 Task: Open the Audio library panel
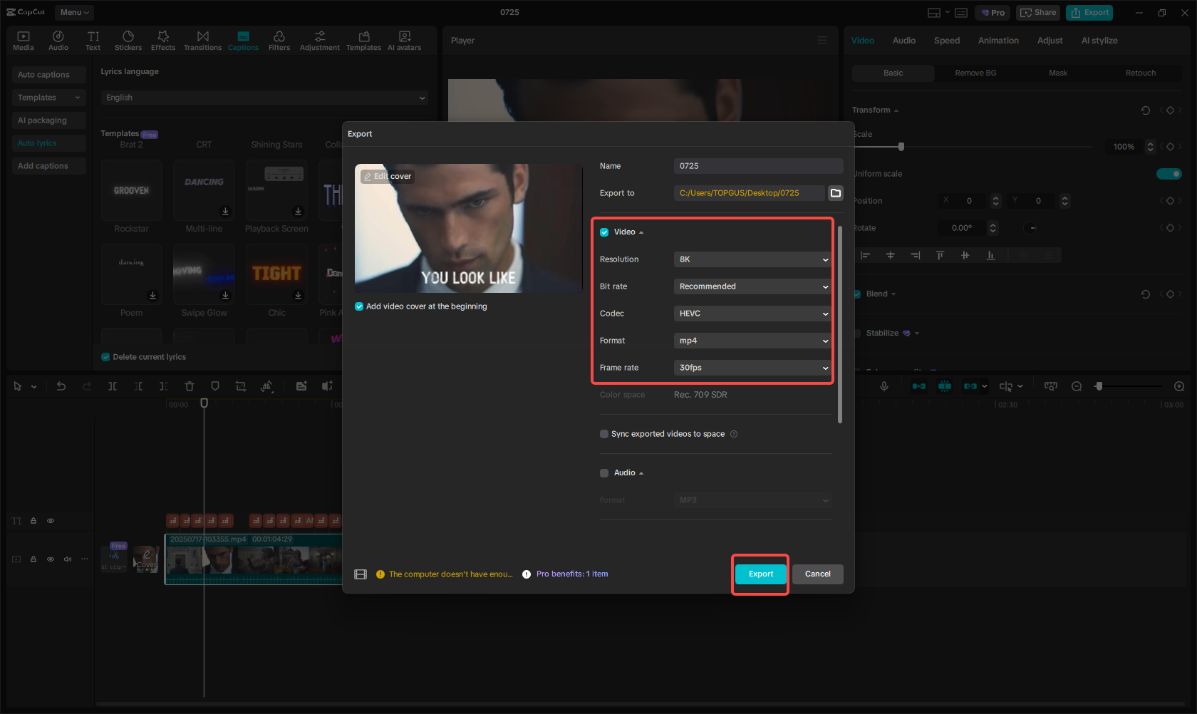coord(58,41)
